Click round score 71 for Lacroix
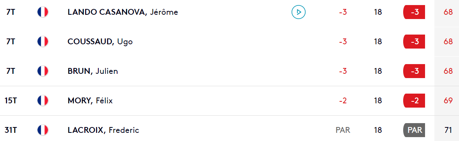This screenshot has width=459, height=141. tap(448, 130)
